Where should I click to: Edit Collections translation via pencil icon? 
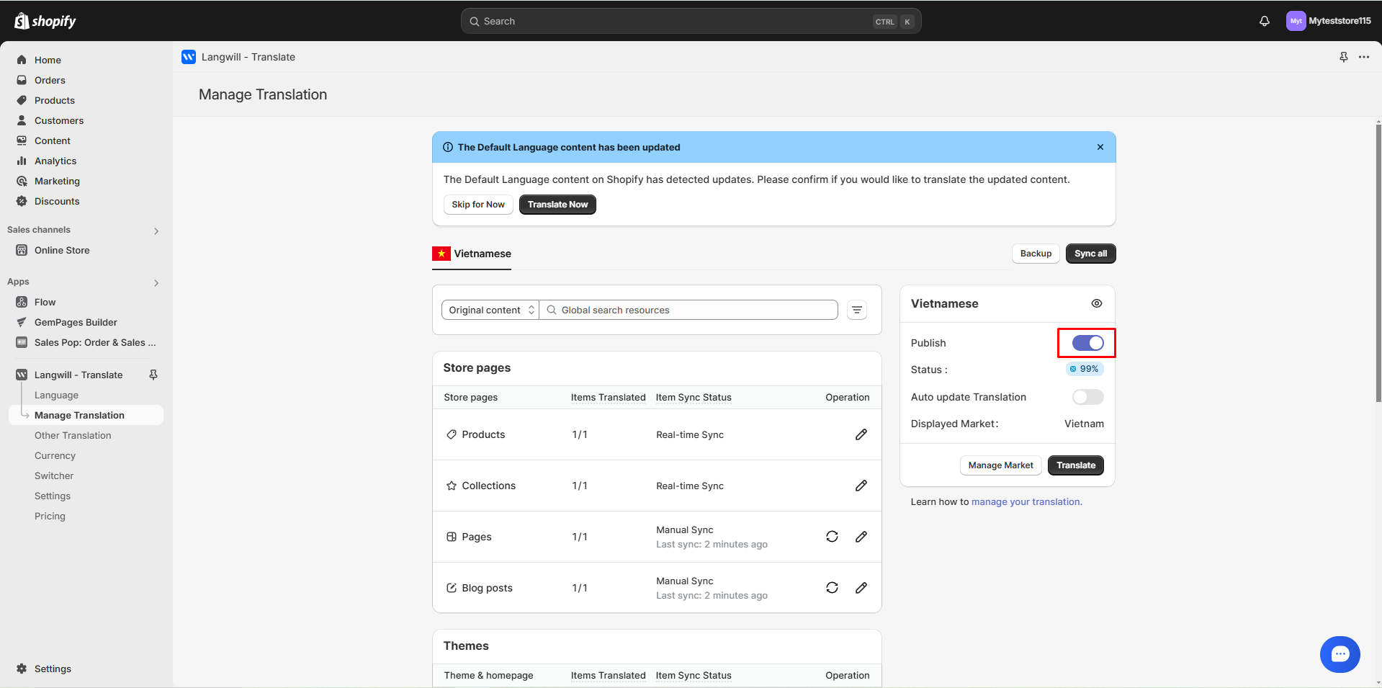click(x=861, y=486)
